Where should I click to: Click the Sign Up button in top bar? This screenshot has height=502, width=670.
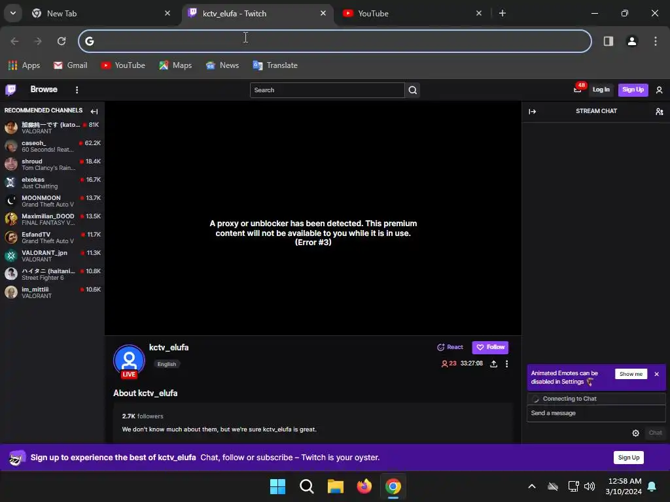[633, 90]
